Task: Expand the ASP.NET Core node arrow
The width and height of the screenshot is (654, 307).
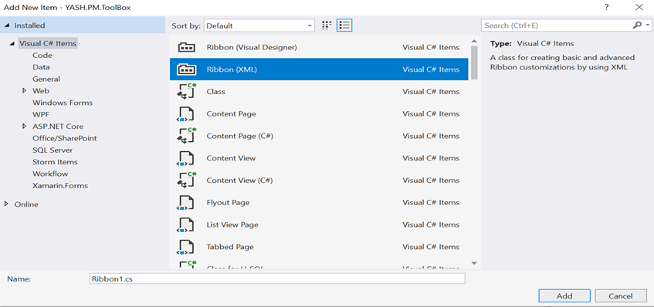Action: coord(25,127)
